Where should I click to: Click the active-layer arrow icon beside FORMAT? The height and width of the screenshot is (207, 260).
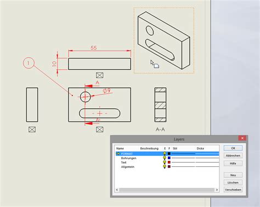(118, 154)
